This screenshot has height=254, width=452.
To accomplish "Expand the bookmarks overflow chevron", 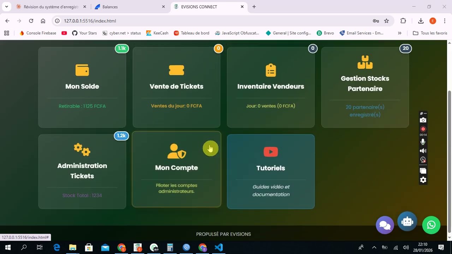I will 399,33.
